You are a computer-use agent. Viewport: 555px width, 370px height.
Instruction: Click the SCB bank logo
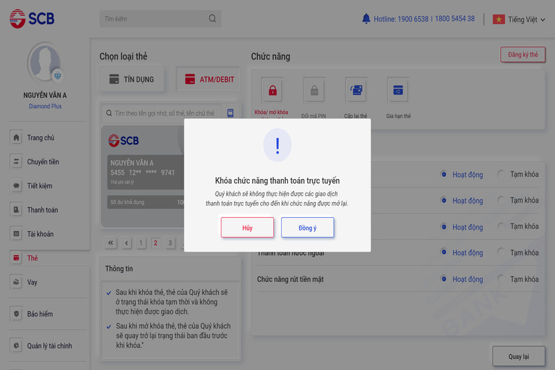(32, 19)
